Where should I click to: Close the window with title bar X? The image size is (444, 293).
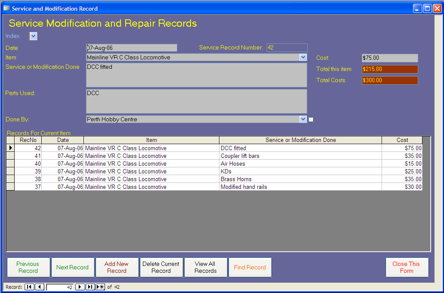coord(437,9)
